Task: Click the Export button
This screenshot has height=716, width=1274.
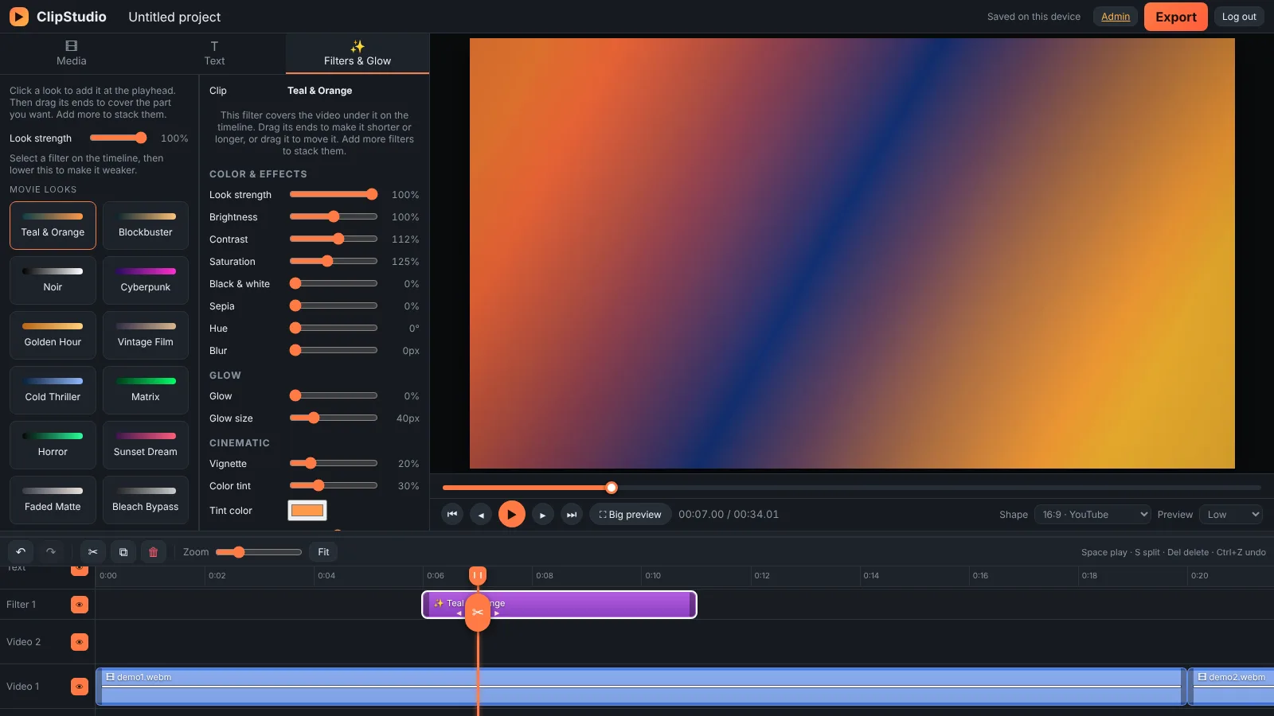Action: [1176, 17]
